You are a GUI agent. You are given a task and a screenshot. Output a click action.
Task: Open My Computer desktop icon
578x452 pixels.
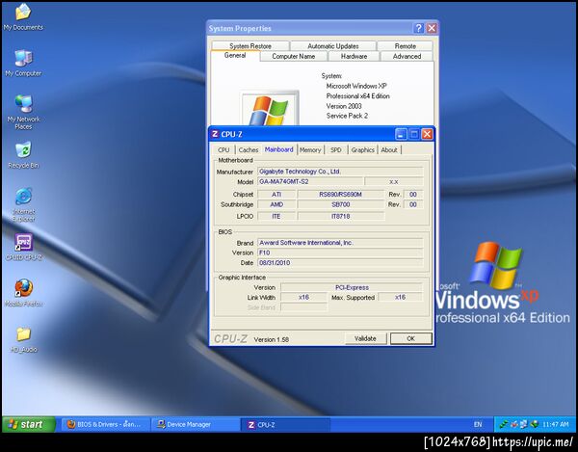[x=23, y=63]
